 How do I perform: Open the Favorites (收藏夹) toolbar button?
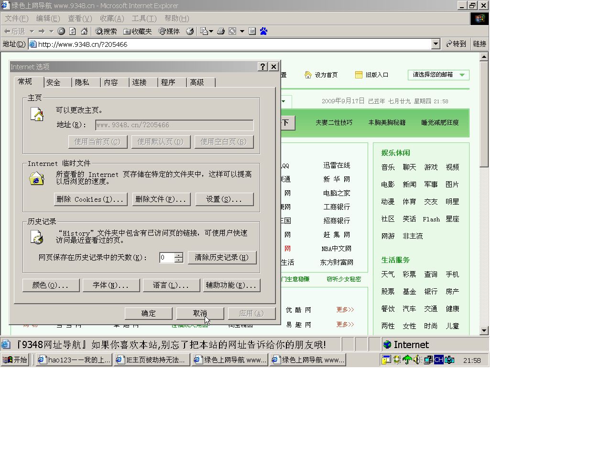pos(137,31)
